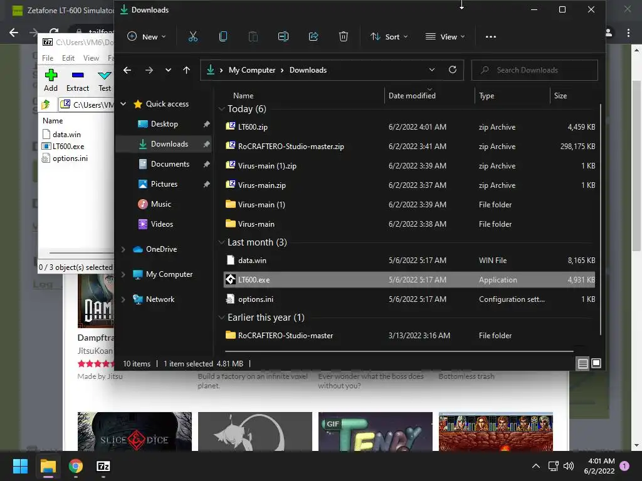This screenshot has width=642, height=481.
Task: Collapse the Today (6) group
Action: 221,109
